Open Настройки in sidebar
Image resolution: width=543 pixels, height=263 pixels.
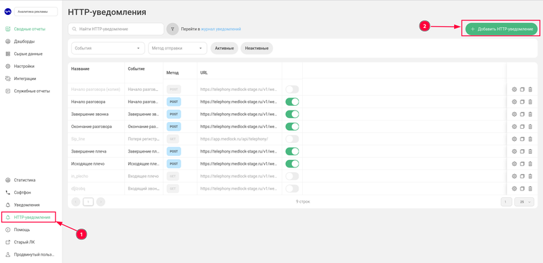[x=24, y=66]
